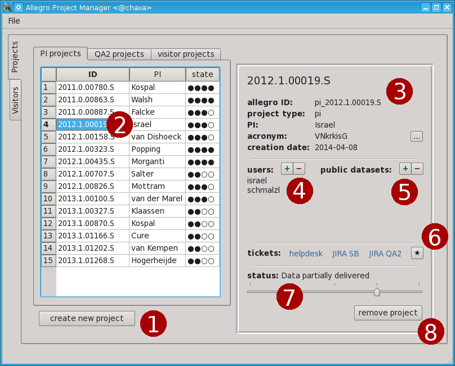Viewport: 455px width, 366px height.
Task: Click PI cell Cure
Action: pyautogui.click(x=158, y=236)
